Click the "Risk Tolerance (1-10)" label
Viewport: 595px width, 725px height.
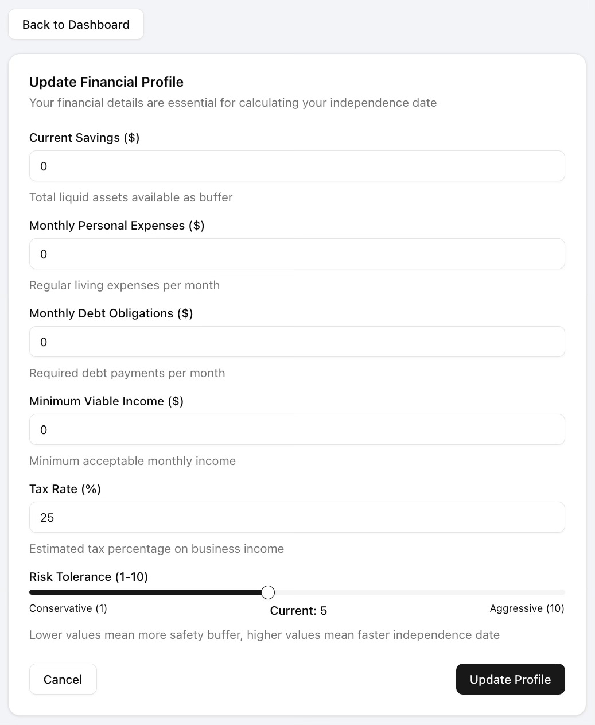click(x=89, y=577)
